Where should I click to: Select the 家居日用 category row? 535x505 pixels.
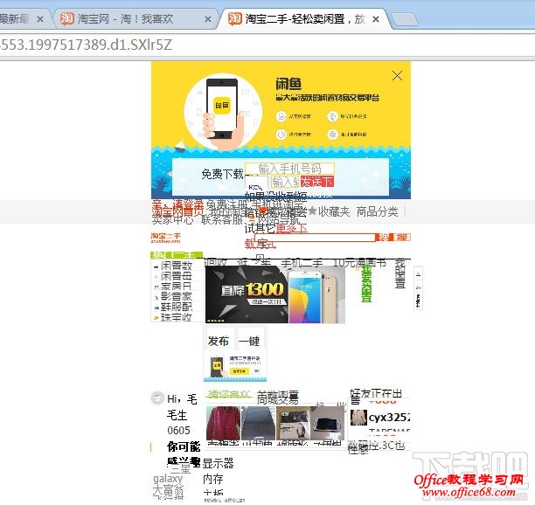click(177, 287)
